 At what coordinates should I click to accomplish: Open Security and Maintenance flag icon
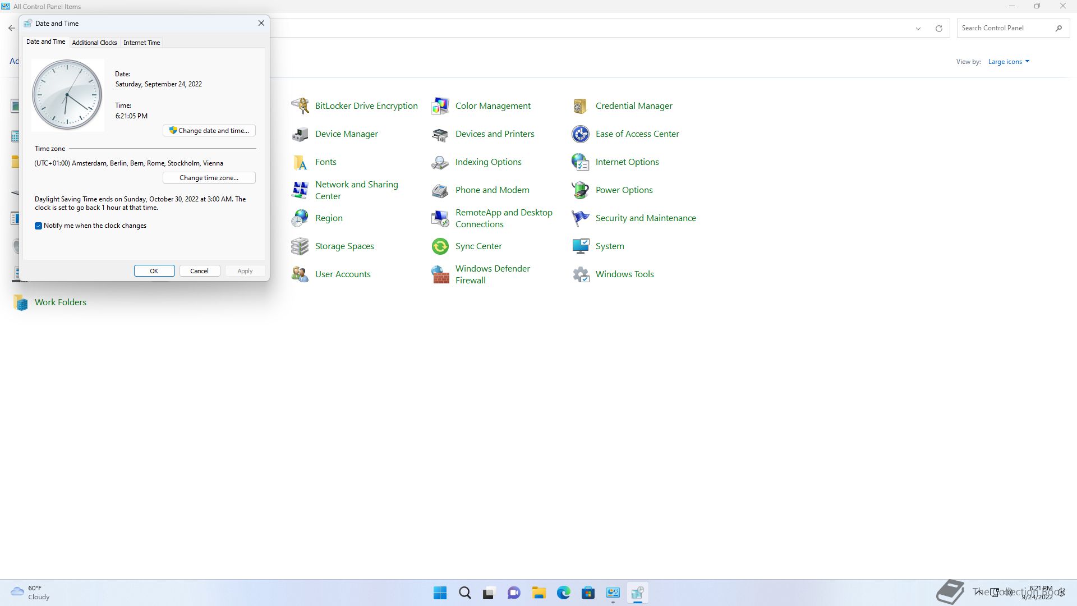pyautogui.click(x=581, y=218)
